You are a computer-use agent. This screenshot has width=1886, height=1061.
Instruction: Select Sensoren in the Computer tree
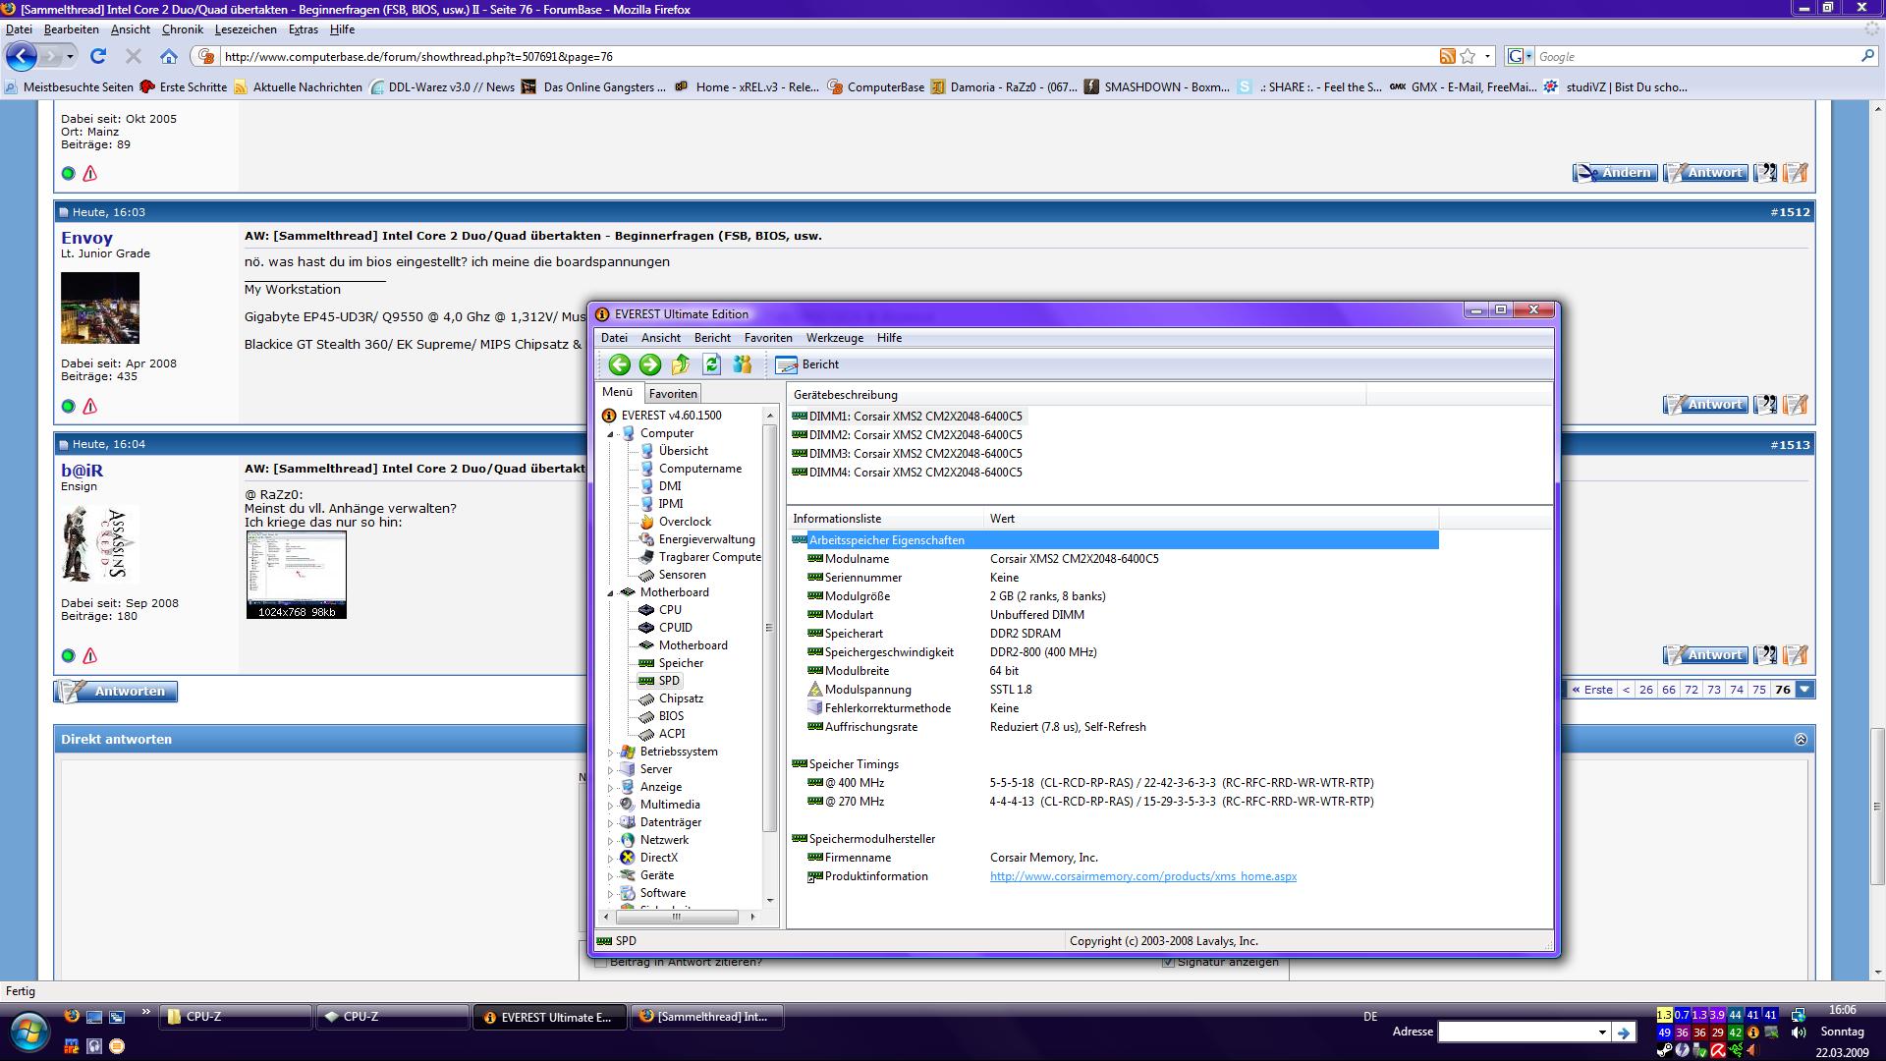682,575
